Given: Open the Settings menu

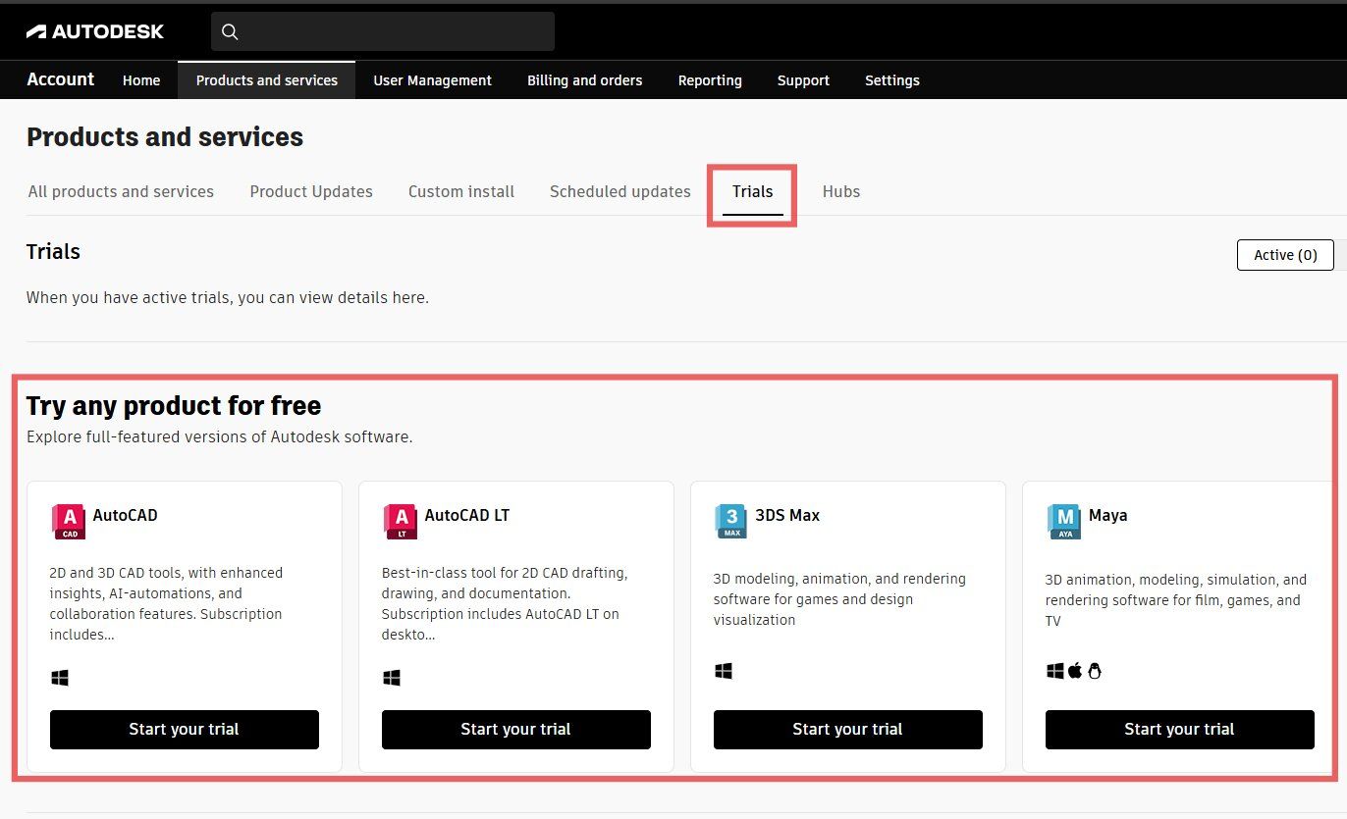Looking at the screenshot, I should [x=892, y=80].
